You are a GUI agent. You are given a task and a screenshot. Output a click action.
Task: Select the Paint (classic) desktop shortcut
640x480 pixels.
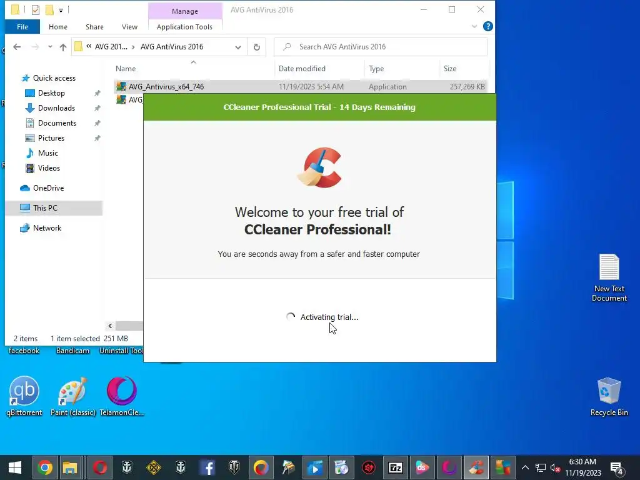click(72, 396)
